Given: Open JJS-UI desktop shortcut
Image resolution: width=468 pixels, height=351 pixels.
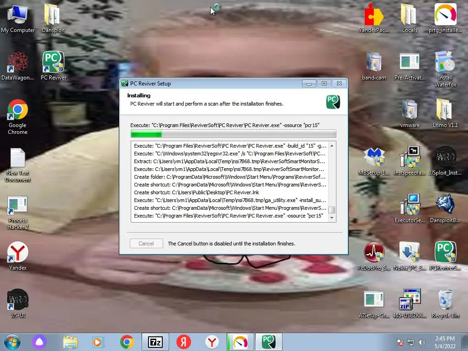Looking at the screenshot, I should pos(18,303).
